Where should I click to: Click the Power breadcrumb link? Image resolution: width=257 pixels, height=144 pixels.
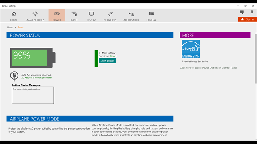tap(21, 27)
